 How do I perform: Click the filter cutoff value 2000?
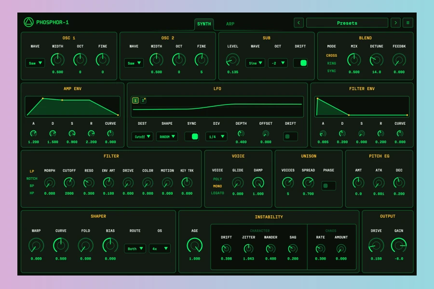pos(69,194)
